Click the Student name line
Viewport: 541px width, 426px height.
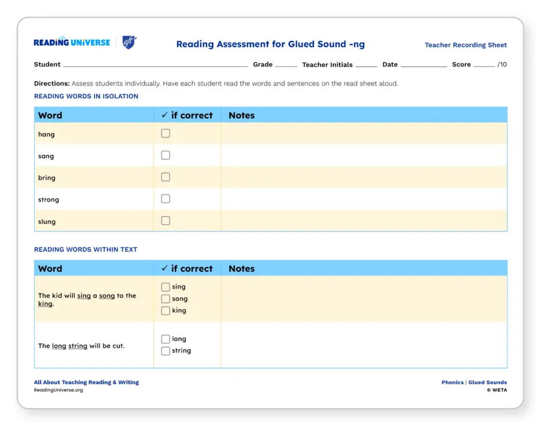pos(155,64)
